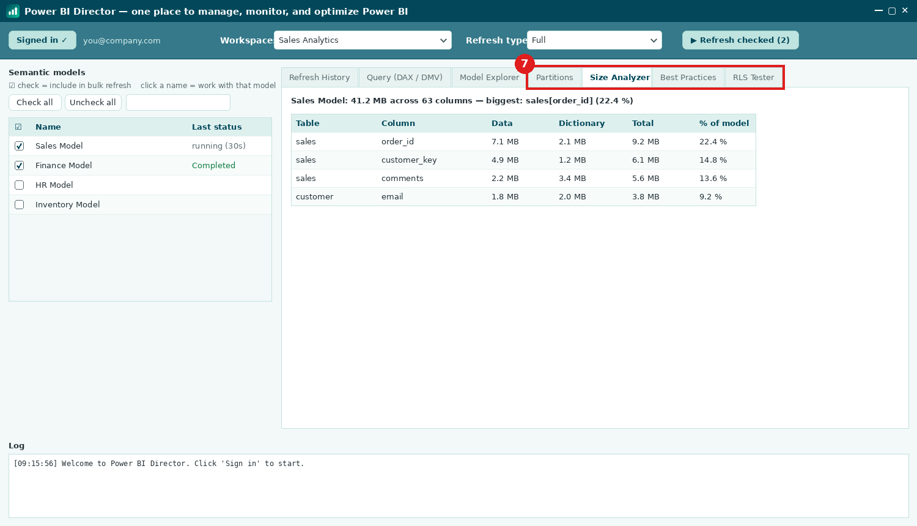Image resolution: width=917 pixels, height=526 pixels.
Task: Click the 7.1 MB data cell
Action: point(505,142)
